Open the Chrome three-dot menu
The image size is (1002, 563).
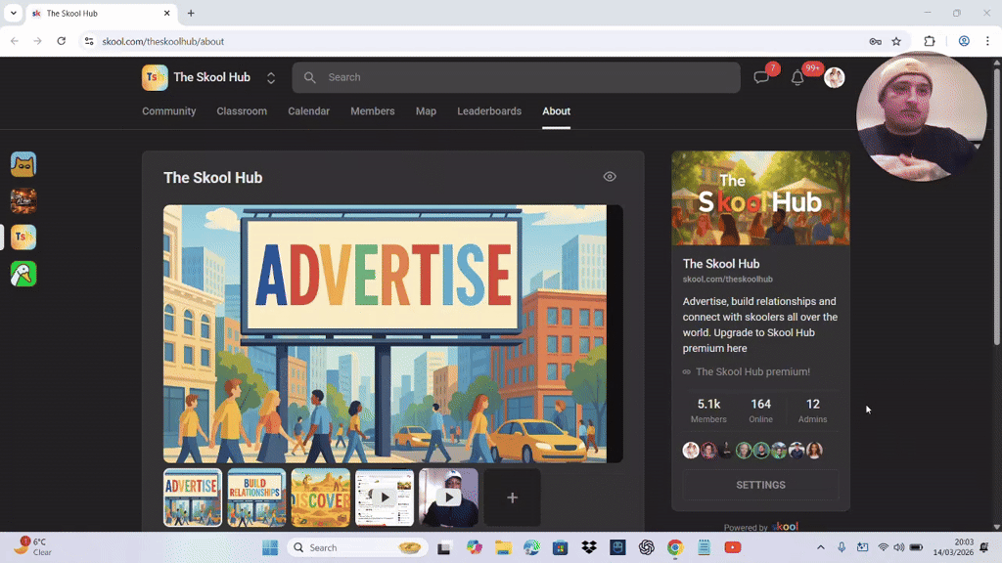[x=988, y=41]
